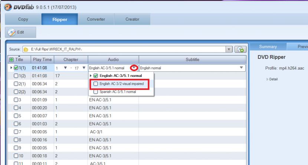Toggle the select-all Title header checkbox
308x165 pixels.
(x=12, y=60)
